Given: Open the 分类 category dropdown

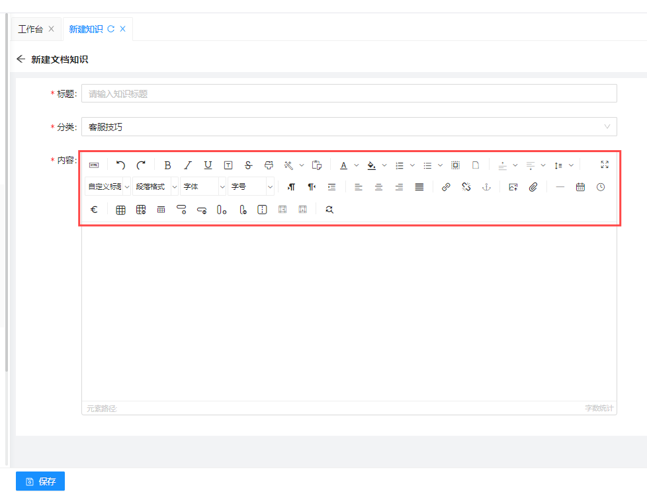Looking at the screenshot, I should pyautogui.click(x=349, y=127).
